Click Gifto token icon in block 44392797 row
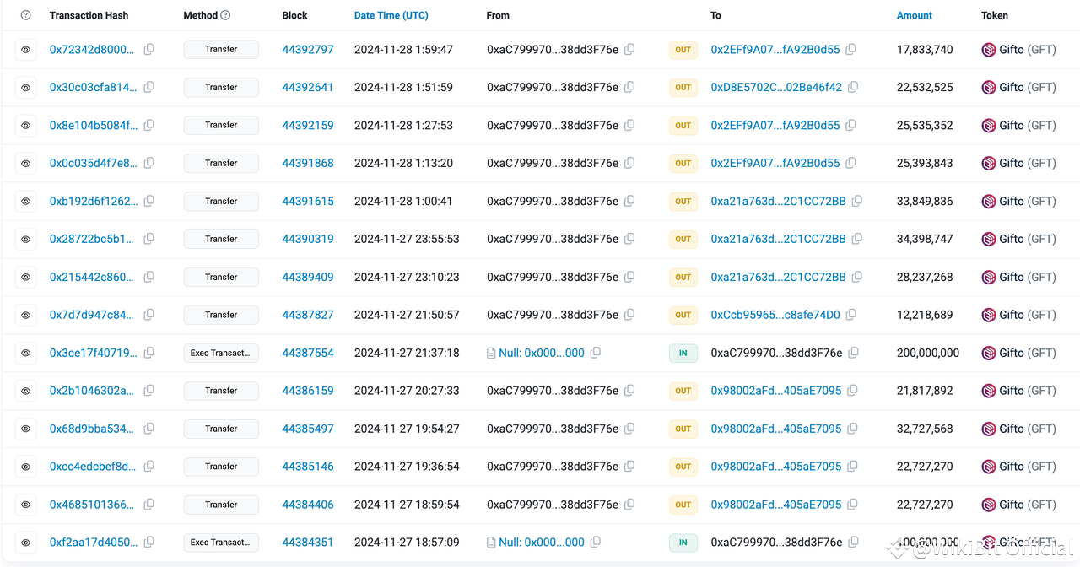This screenshot has width=1080, height=567. click(989, 50)
